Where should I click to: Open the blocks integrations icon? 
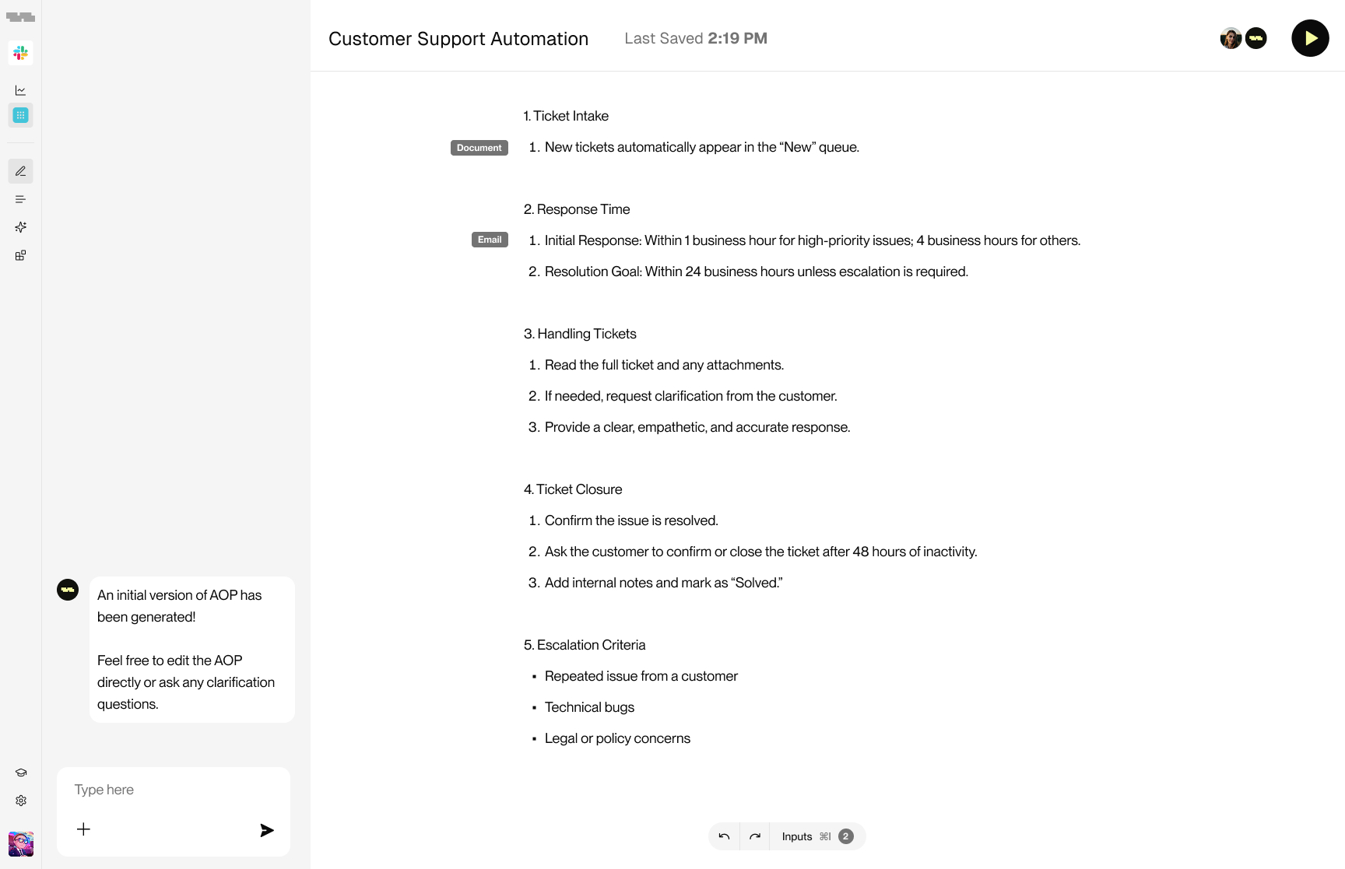[x=21, y=255]
